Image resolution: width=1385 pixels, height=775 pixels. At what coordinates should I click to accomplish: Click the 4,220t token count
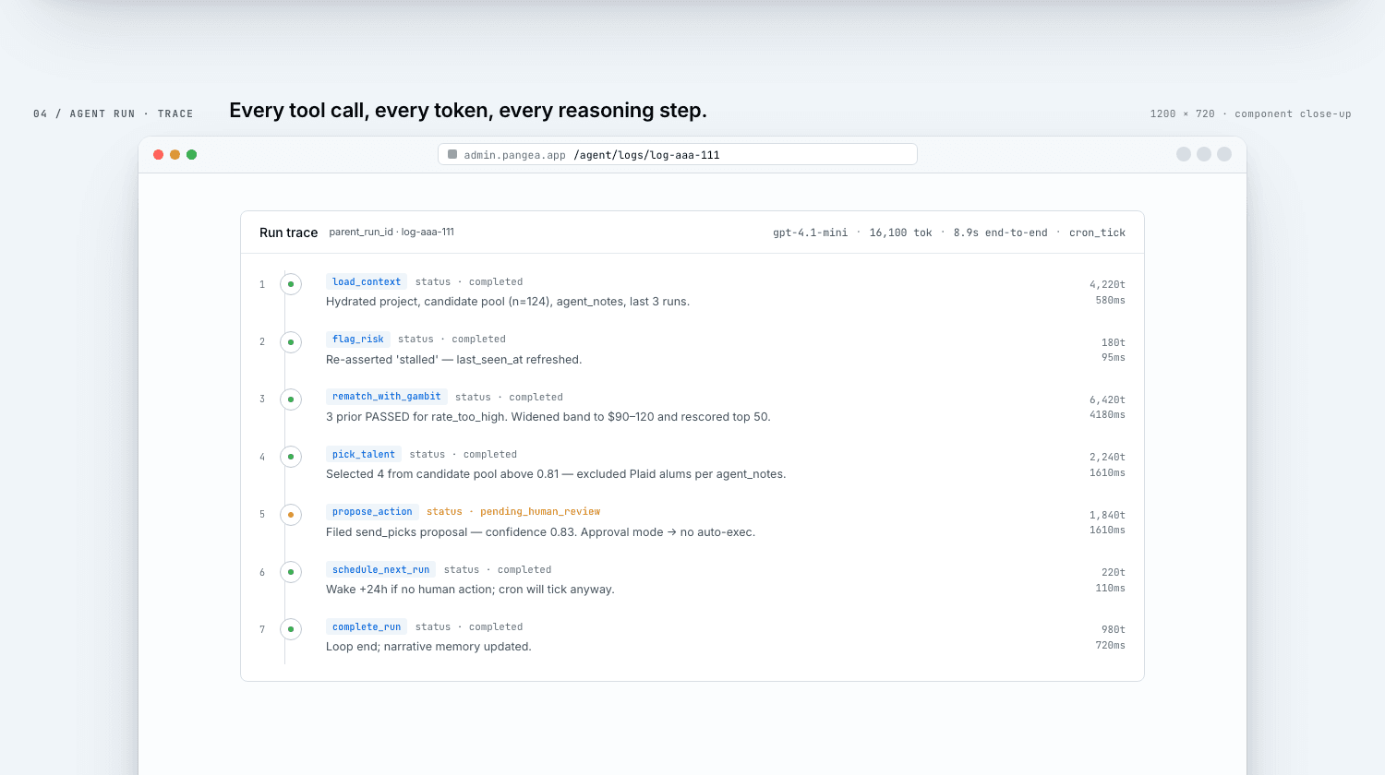(x=1107, y=284)
